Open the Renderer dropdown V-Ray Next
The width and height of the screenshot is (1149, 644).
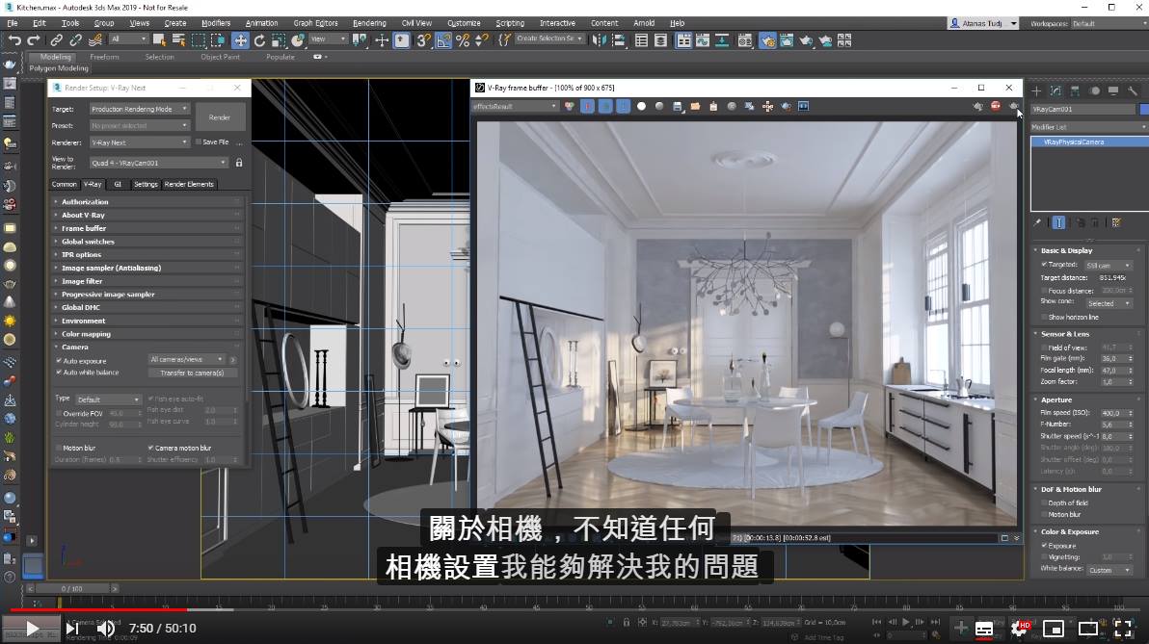139,142
